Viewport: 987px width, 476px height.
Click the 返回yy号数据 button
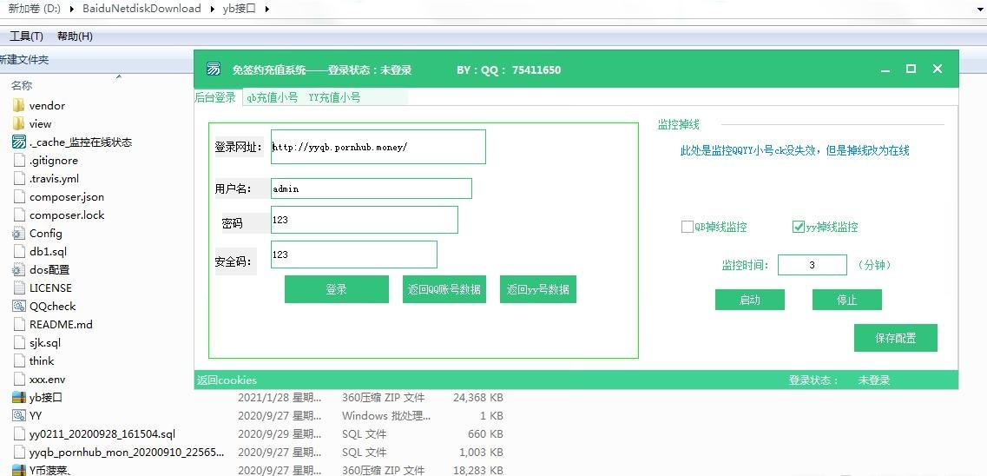[537, 289]
